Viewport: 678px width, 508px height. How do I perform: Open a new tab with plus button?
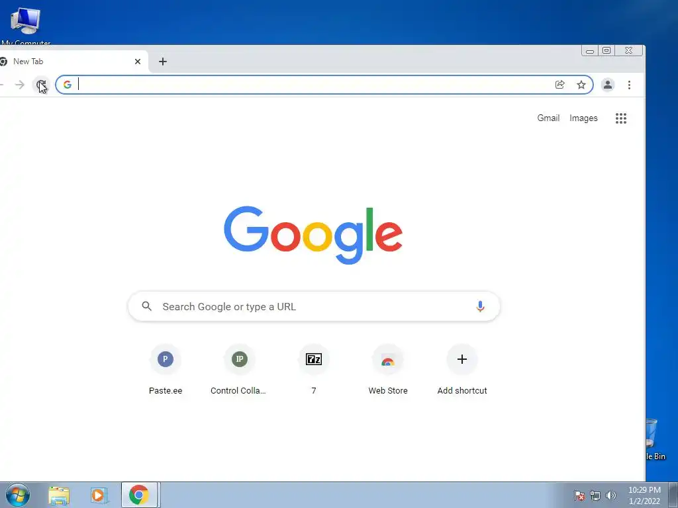[163, 62]
